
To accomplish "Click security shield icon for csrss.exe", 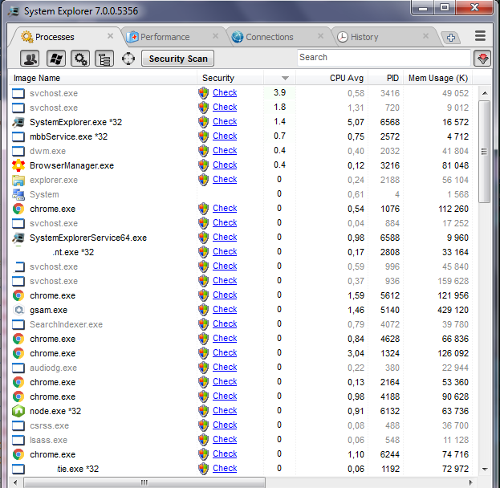I will [203, 425].
